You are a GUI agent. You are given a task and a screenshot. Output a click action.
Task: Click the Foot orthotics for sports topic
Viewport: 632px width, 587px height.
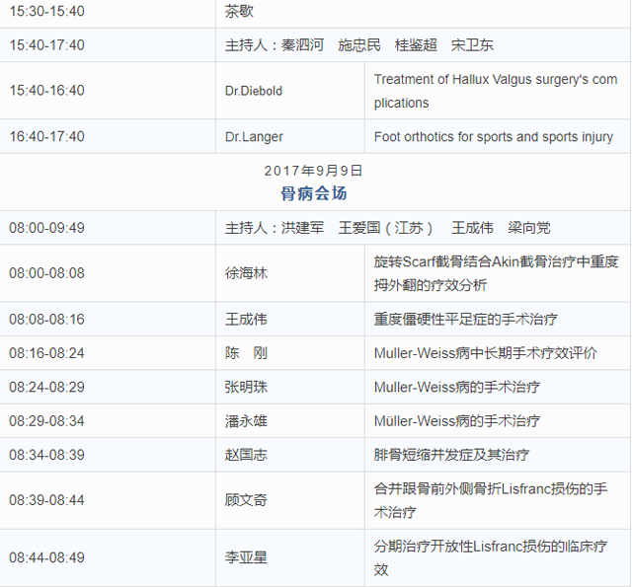494,137
